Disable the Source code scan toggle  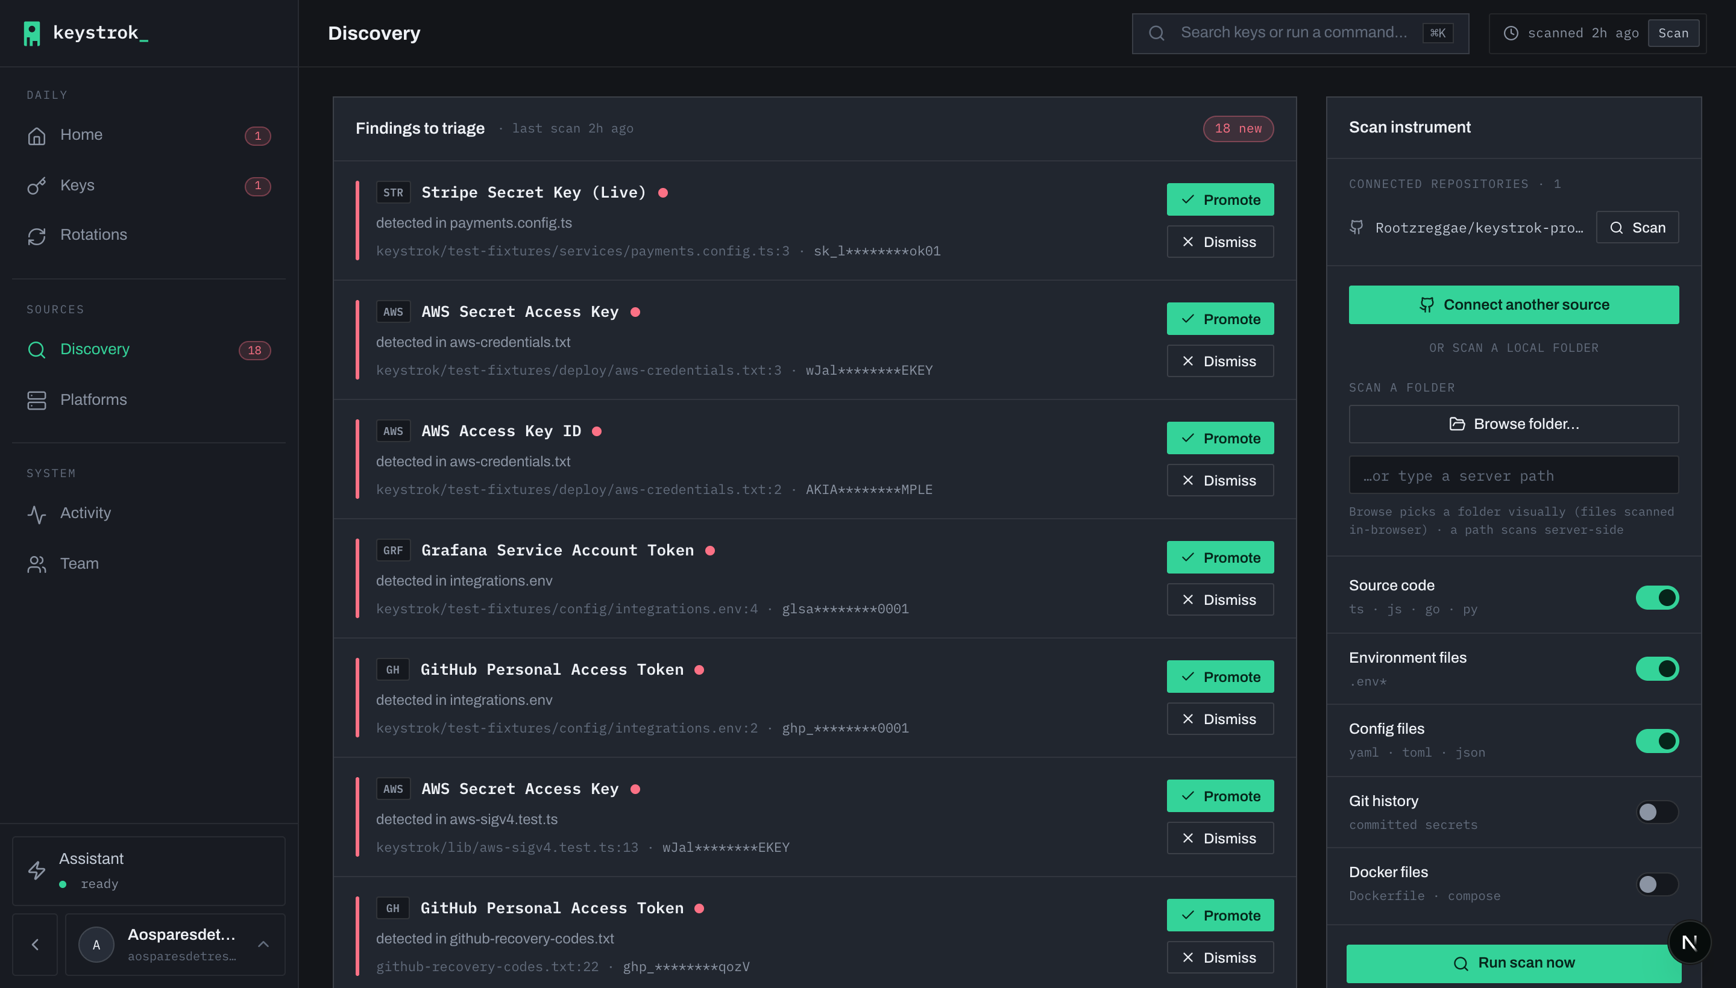pyautogui.click(x=1657, y=597)
